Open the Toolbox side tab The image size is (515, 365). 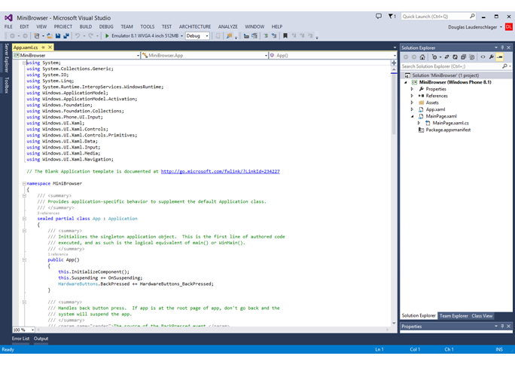(7, 85)
